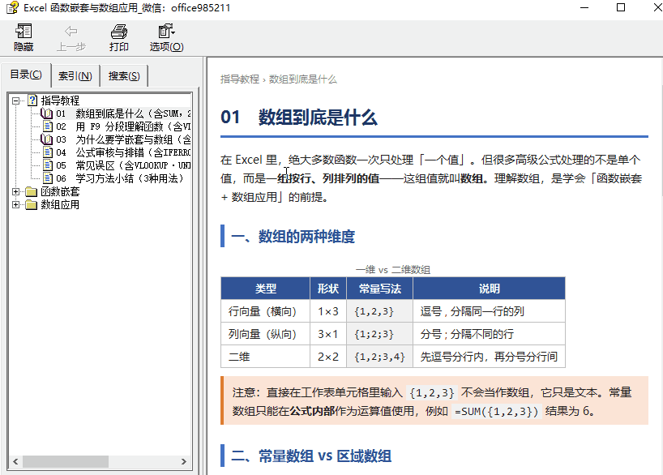Switch to the 搜索(S) tab
The width and height of the screenshot is (663, 475).
pos(124,76)
